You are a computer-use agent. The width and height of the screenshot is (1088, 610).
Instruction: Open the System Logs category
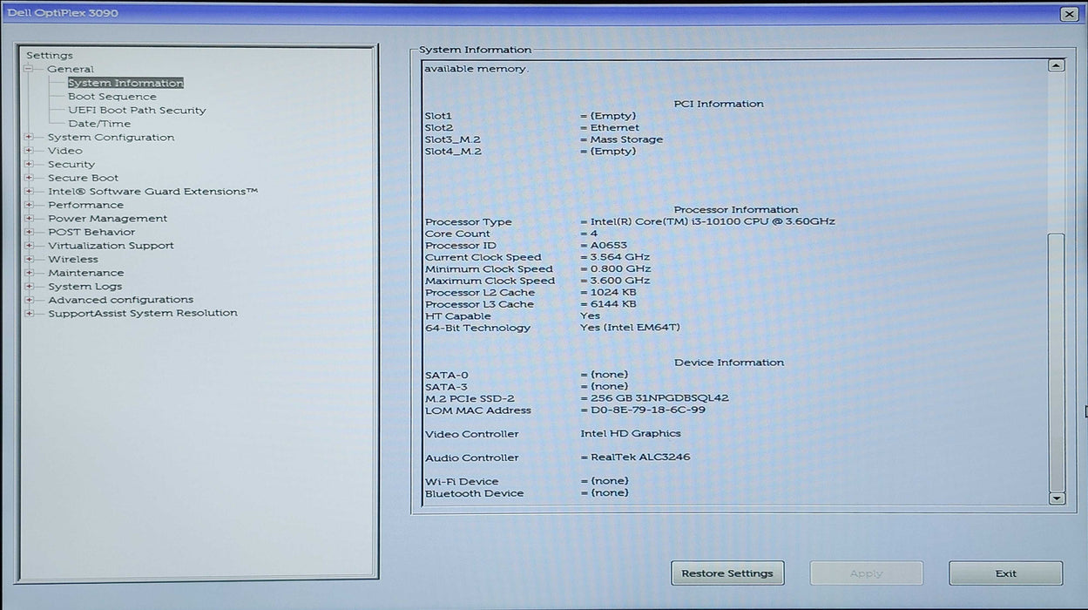pos(84,287)
